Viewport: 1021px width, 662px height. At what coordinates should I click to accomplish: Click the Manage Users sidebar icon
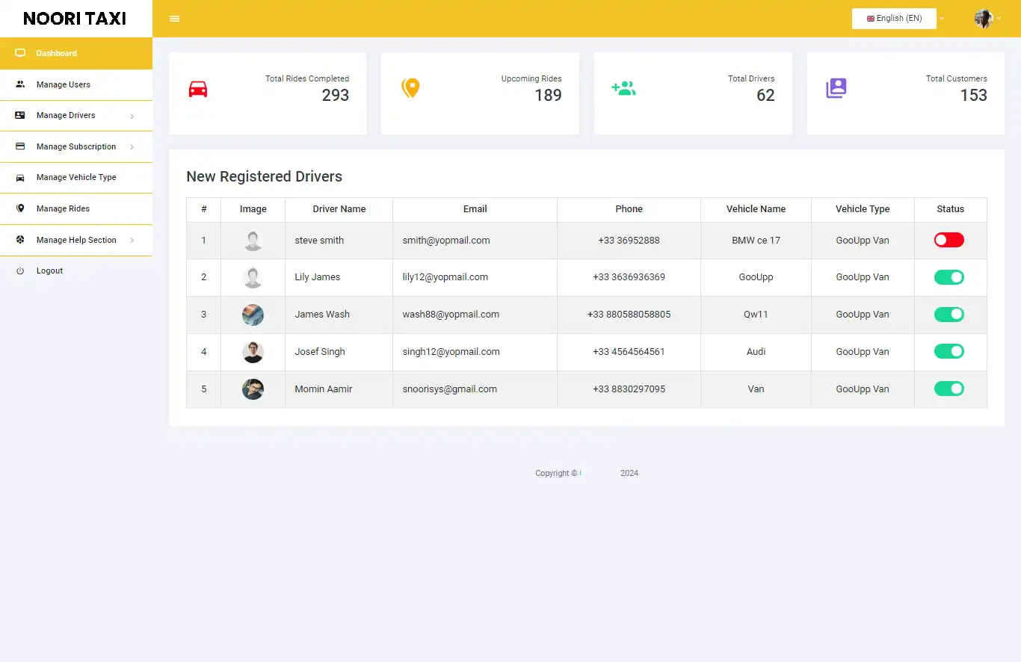[19, 84]
